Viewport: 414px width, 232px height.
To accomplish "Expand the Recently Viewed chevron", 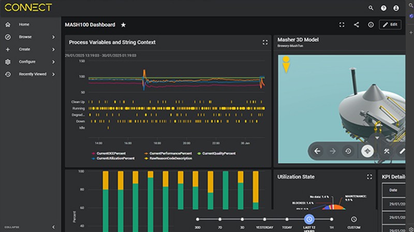I will 53,74.
